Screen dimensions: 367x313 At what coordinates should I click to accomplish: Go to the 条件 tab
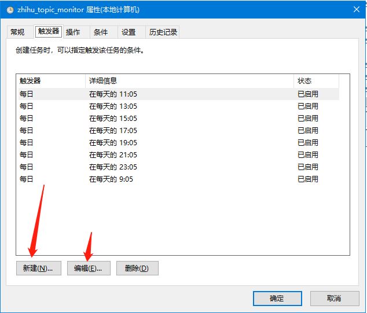101,32
